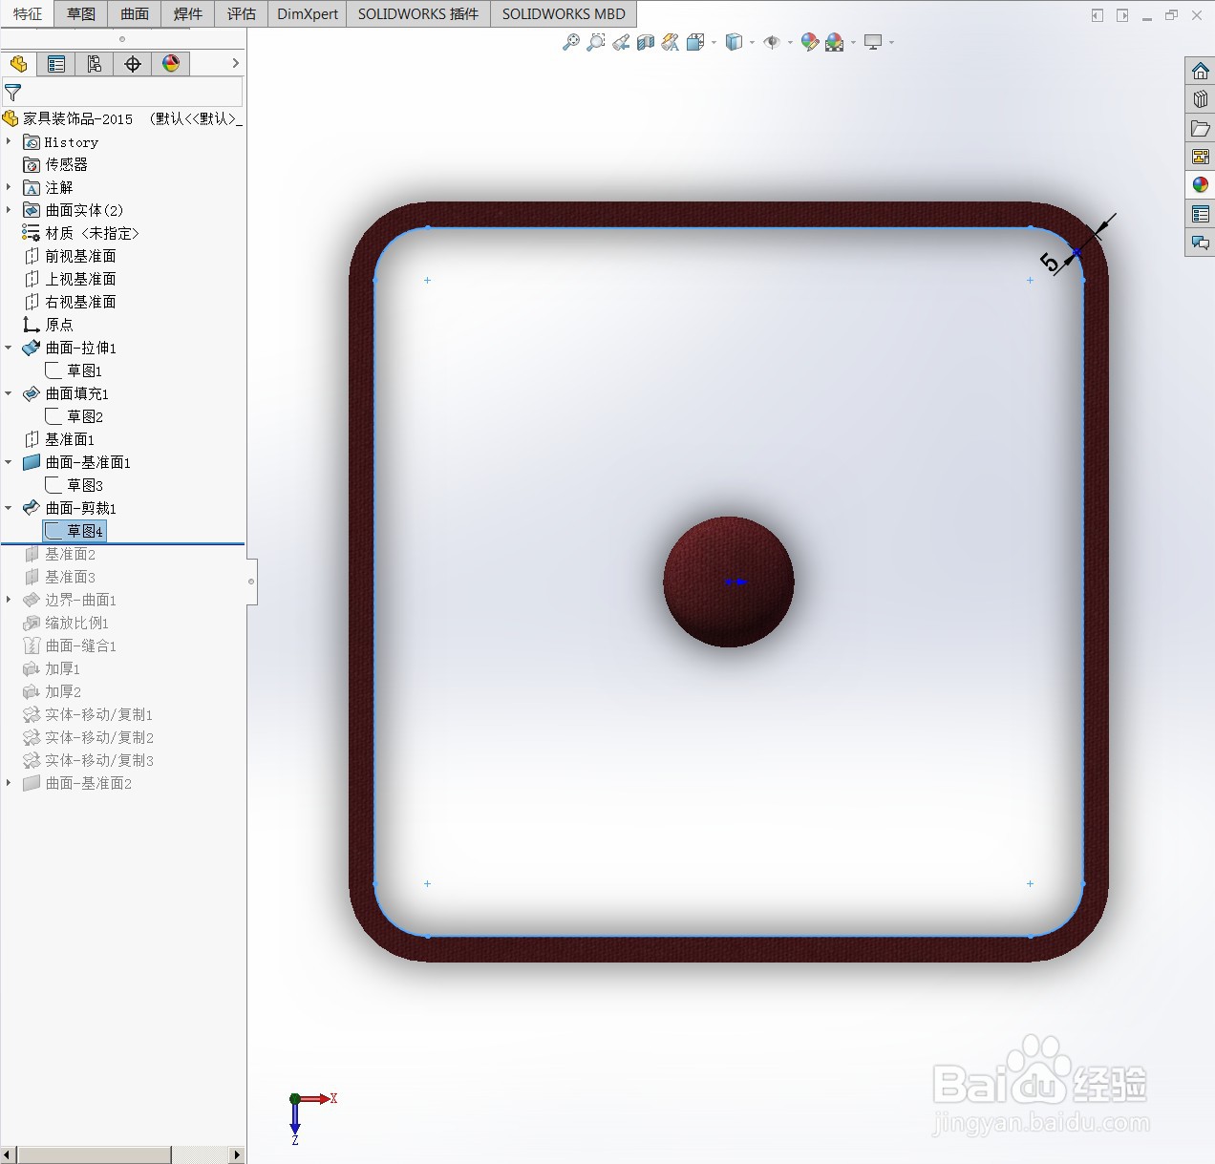Viewport: 1215px width, 1164px height.
Task: Switch to the 曲面 tab
Action: 135,13
